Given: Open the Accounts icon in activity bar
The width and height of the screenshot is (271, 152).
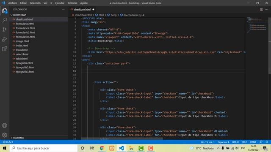Looking at the screenshot, I should [5, 125].
